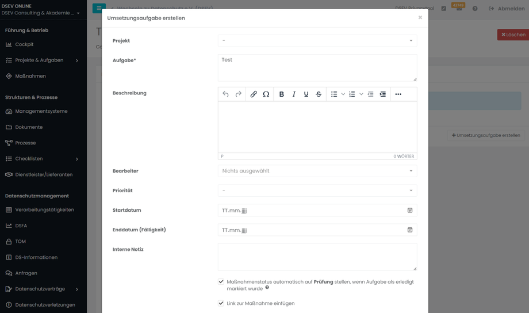
Task: Show more editor toolbar options
Action: click(398, 94)
